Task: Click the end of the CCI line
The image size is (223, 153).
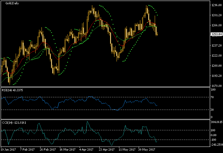Action: pyautogui.click(x=157, y=141)
